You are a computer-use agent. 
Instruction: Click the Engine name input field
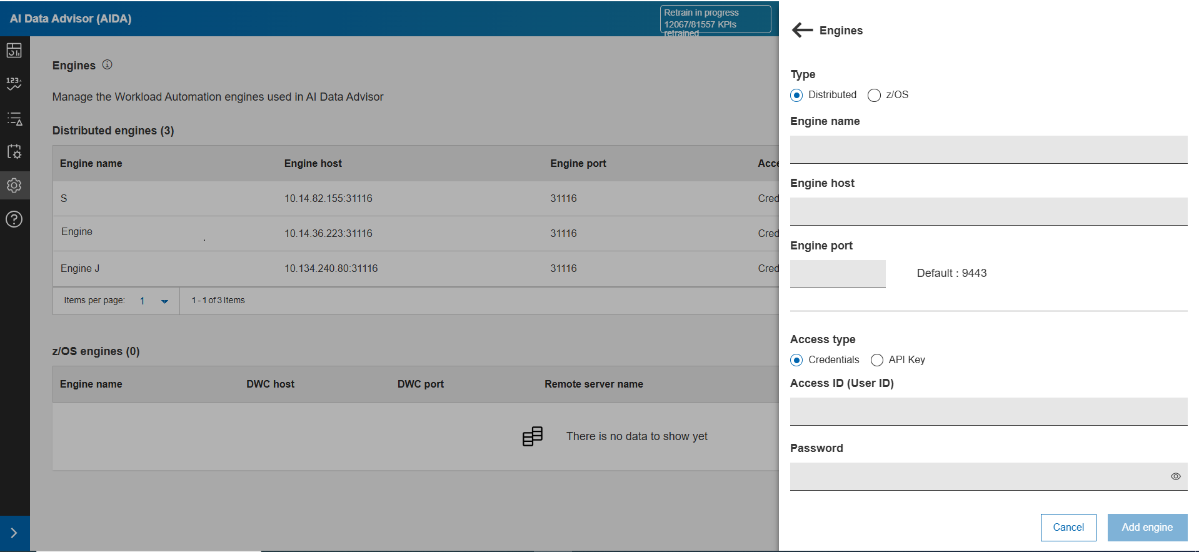(988, 149)
